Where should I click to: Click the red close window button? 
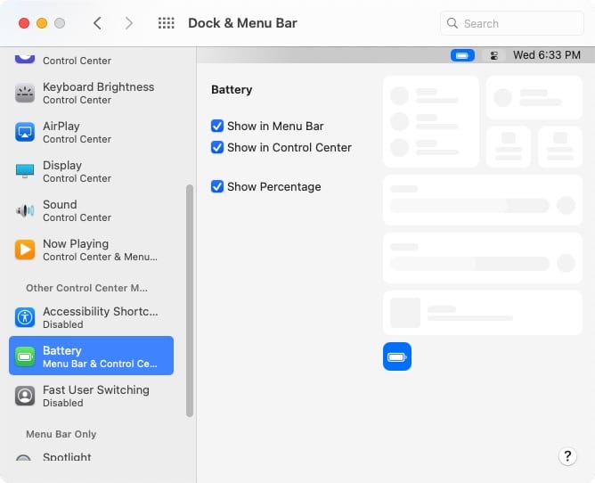(x=24, y=23)
